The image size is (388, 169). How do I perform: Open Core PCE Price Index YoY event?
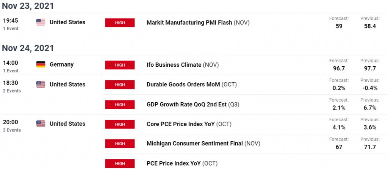click(189, 124)
